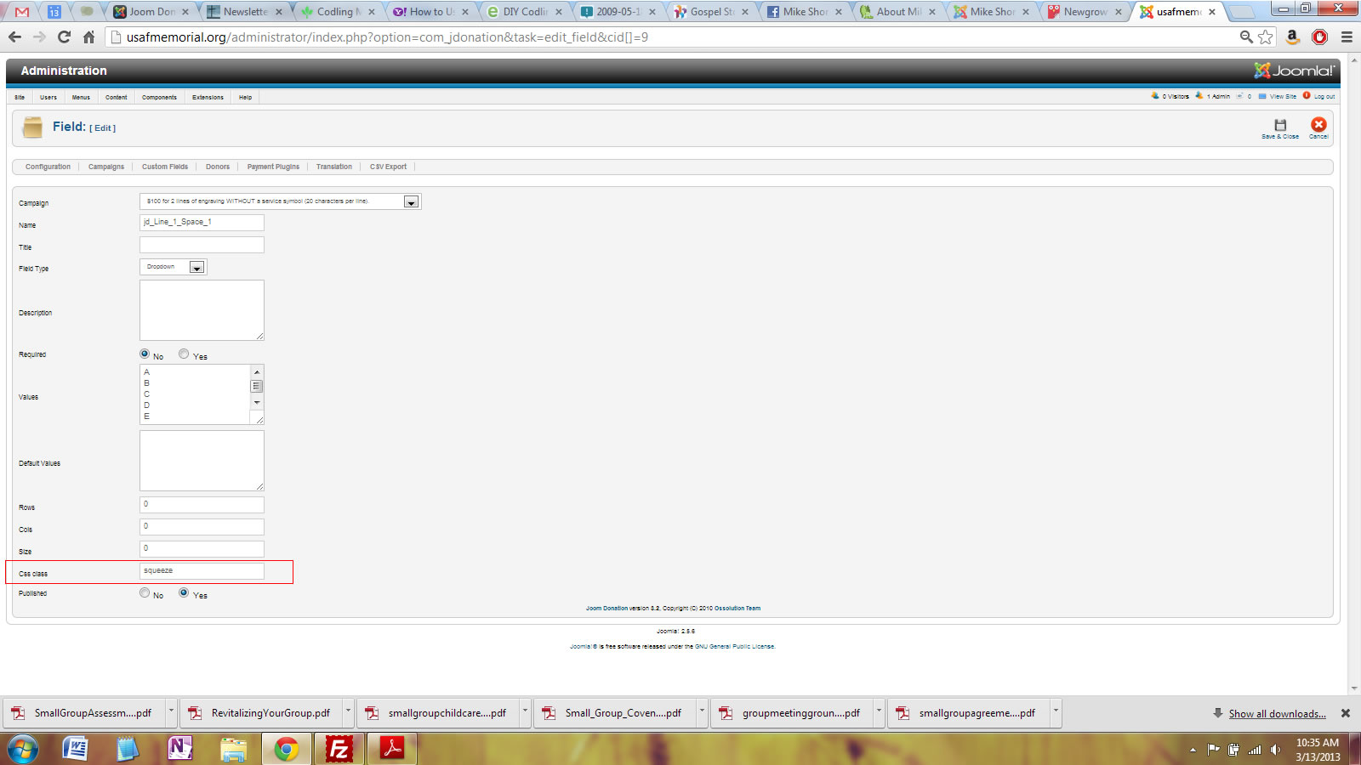Click the Values scrollbar up arrow

(257, 371)
